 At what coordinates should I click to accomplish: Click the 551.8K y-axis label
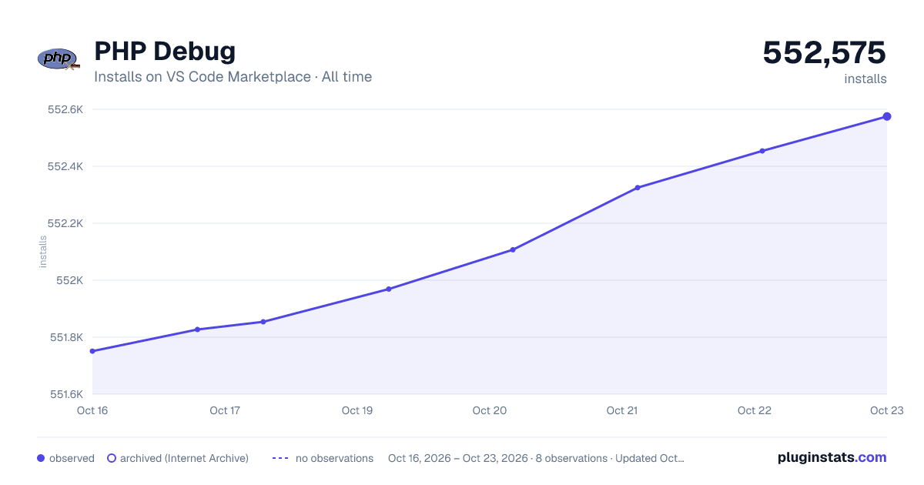click(x=65, y=337)
